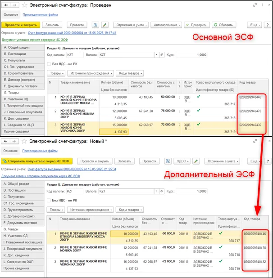Go back arrow in Новый window
The image size is (273, 278).
tap(6, 141)
